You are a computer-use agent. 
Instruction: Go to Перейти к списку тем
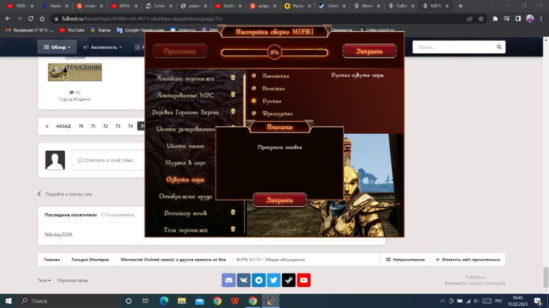65,194
